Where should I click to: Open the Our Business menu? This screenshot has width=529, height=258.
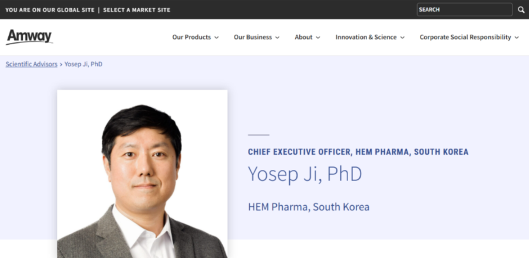tap(253, 38)
